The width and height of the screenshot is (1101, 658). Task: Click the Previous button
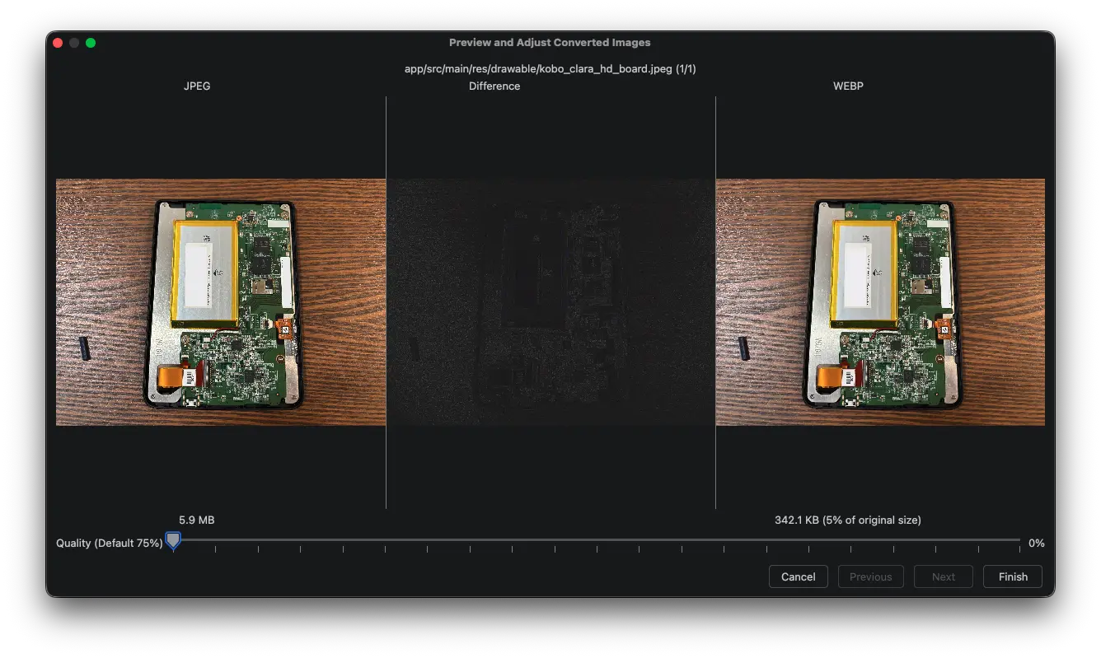point(870,576)
